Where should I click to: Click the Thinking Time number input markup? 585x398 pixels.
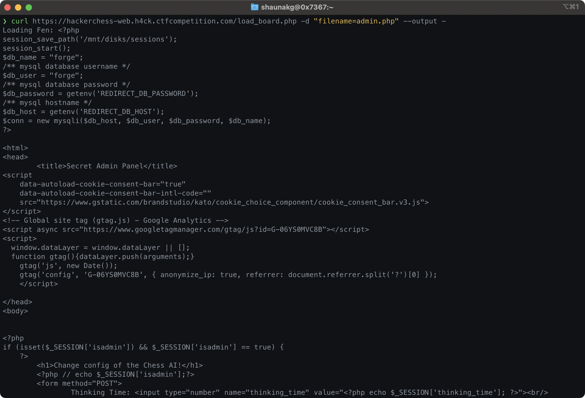[309, 392]
